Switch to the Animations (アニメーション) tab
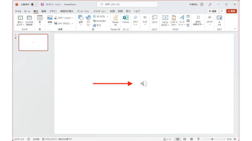 click(x=83, y=11)
